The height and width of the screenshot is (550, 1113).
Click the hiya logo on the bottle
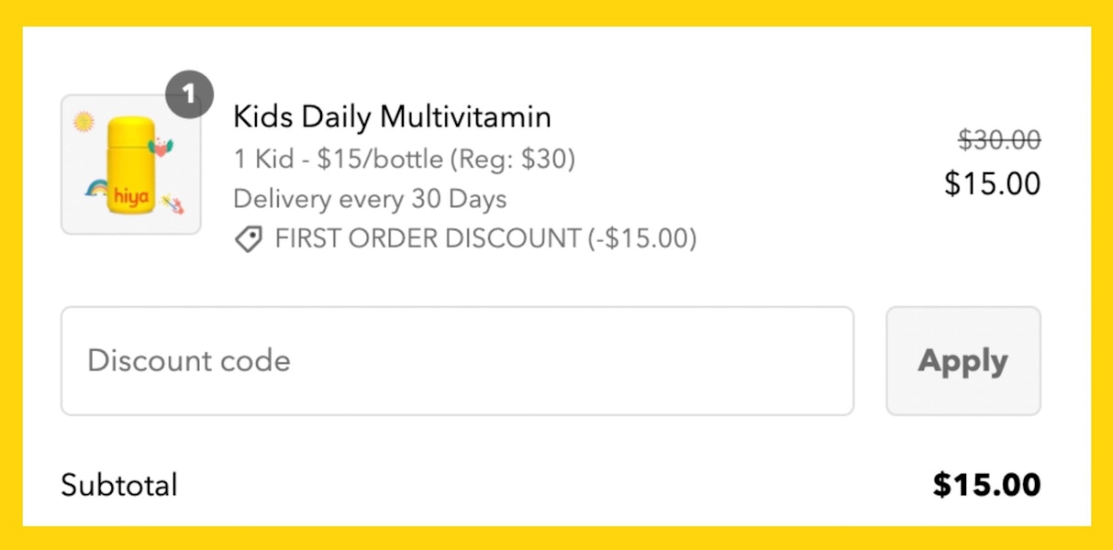(131, 195)
